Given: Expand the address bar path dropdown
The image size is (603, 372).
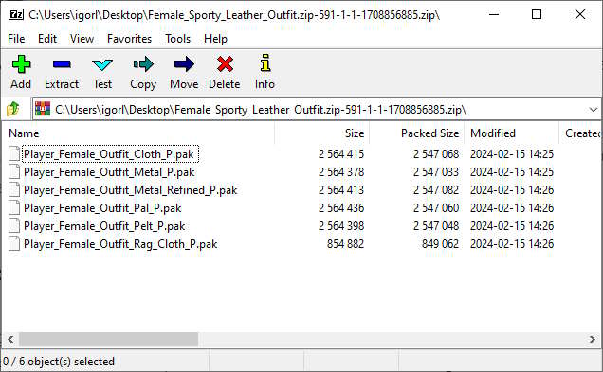Looking at the screenshot, I should click(x=593, y=110).
